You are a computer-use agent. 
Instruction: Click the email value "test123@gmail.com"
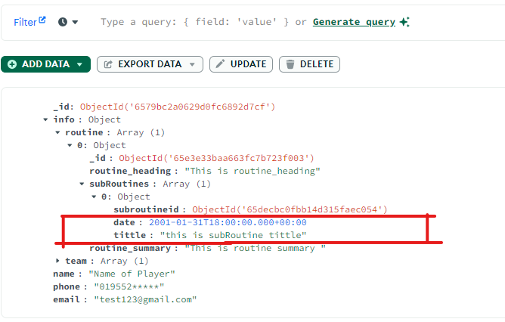[145, 299]
